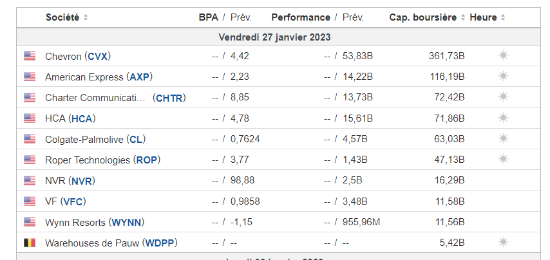Sort table by Société column arrows
The width and height of the screenshot is (550, 260).
[x=86, y=17]
